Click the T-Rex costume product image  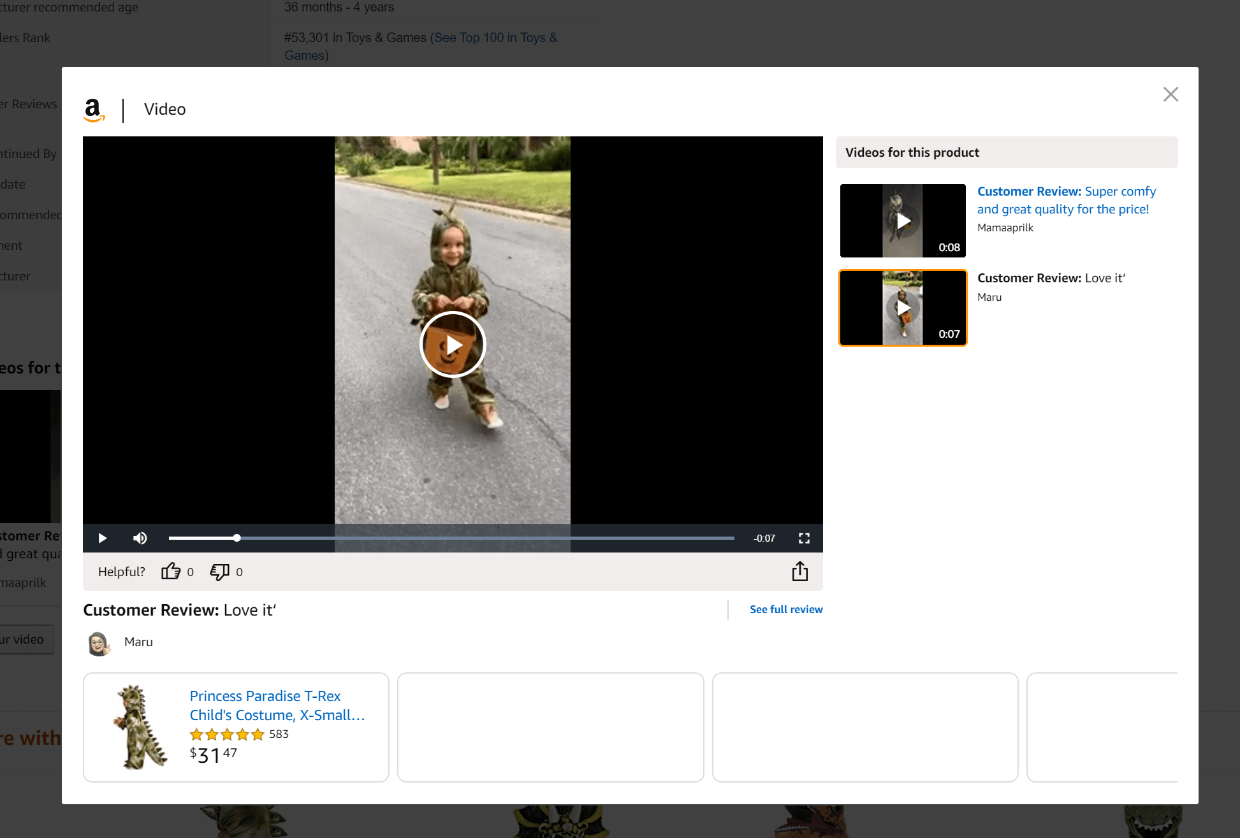click(x=140, y=727)
